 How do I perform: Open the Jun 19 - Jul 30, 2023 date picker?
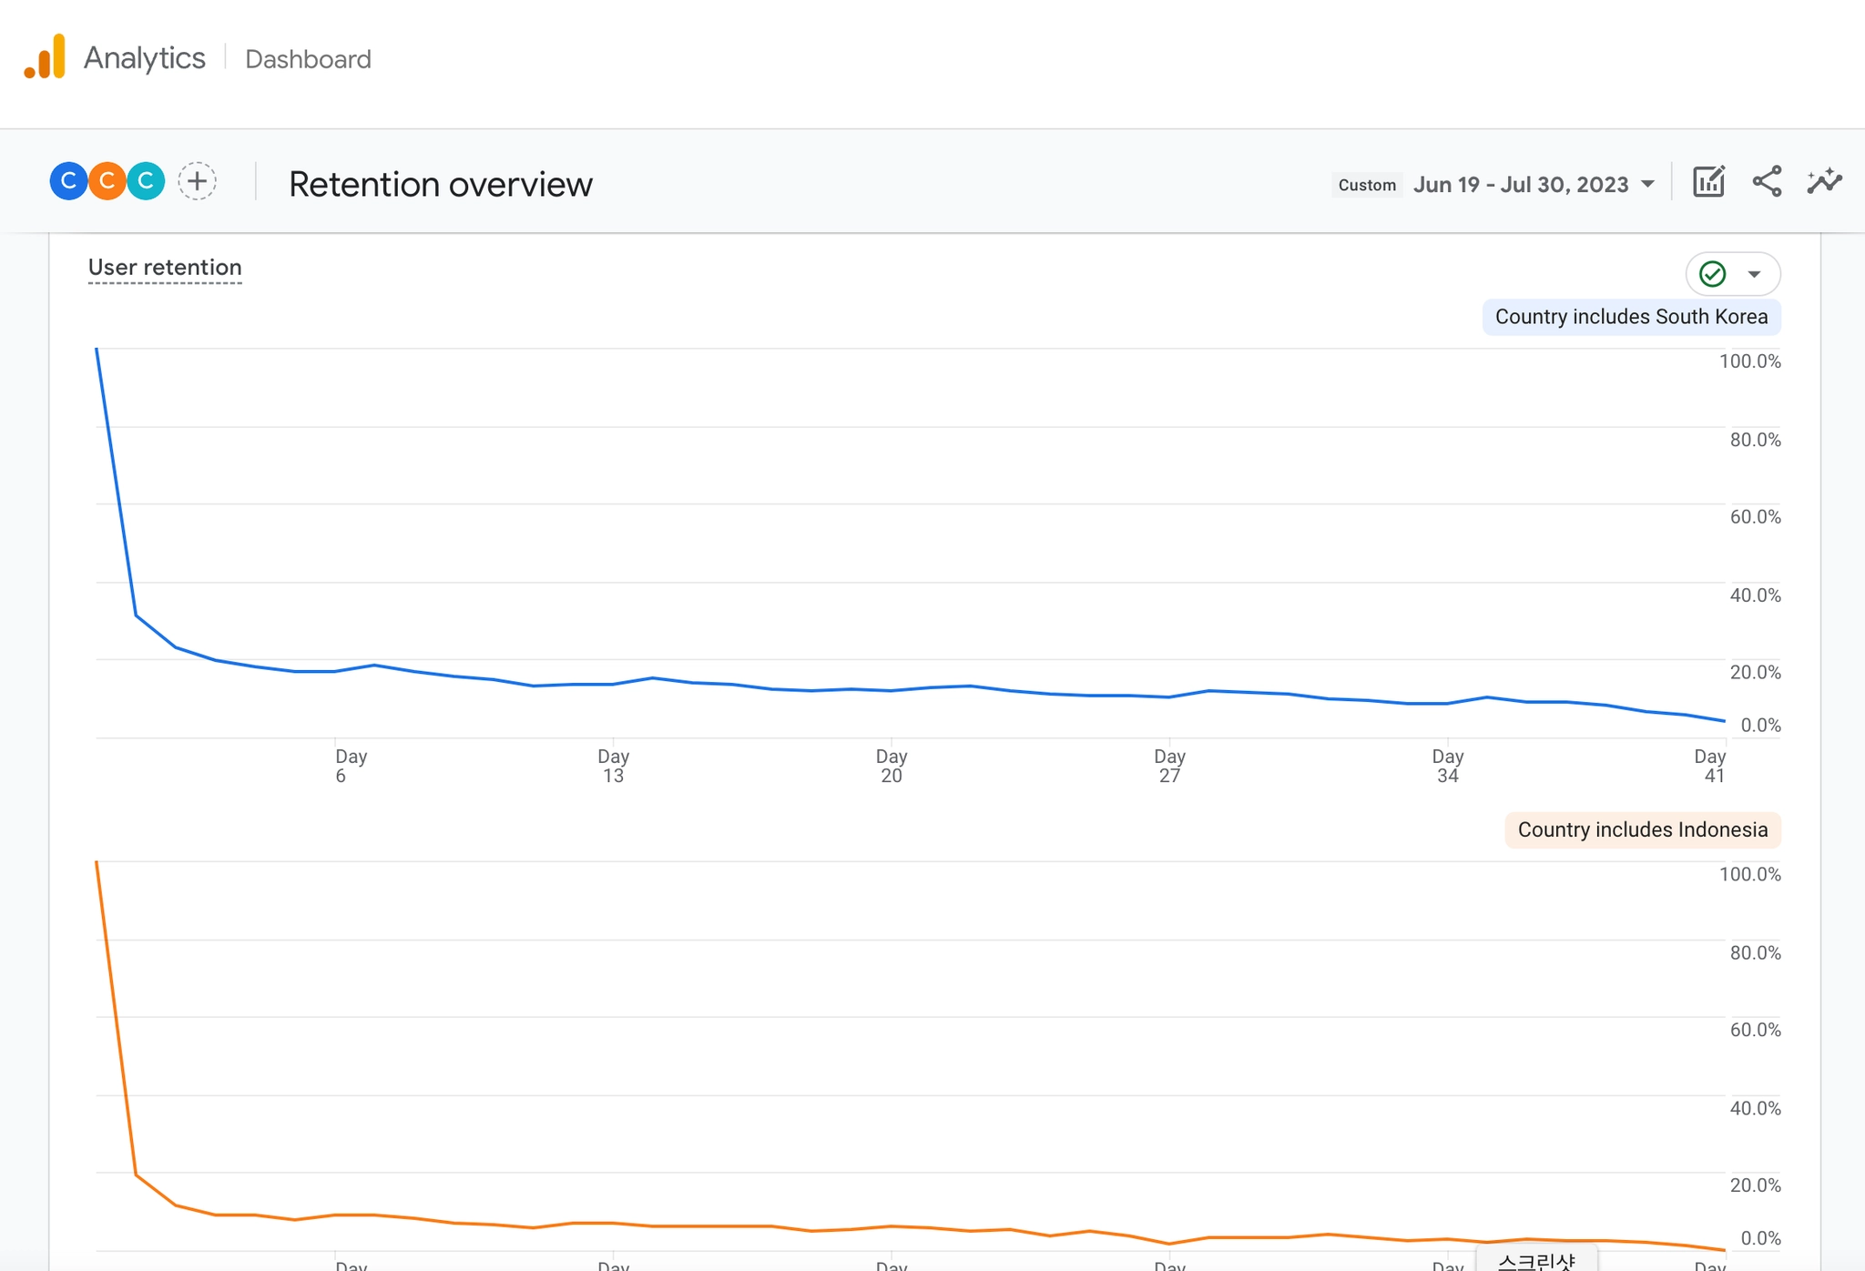point(1521,185)
